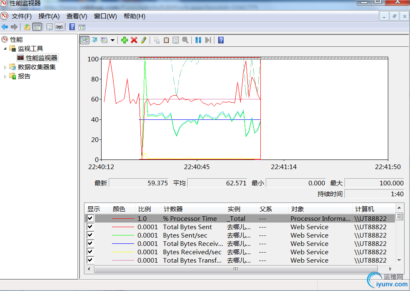Open Help from the graph toolbar

[221, 40]
